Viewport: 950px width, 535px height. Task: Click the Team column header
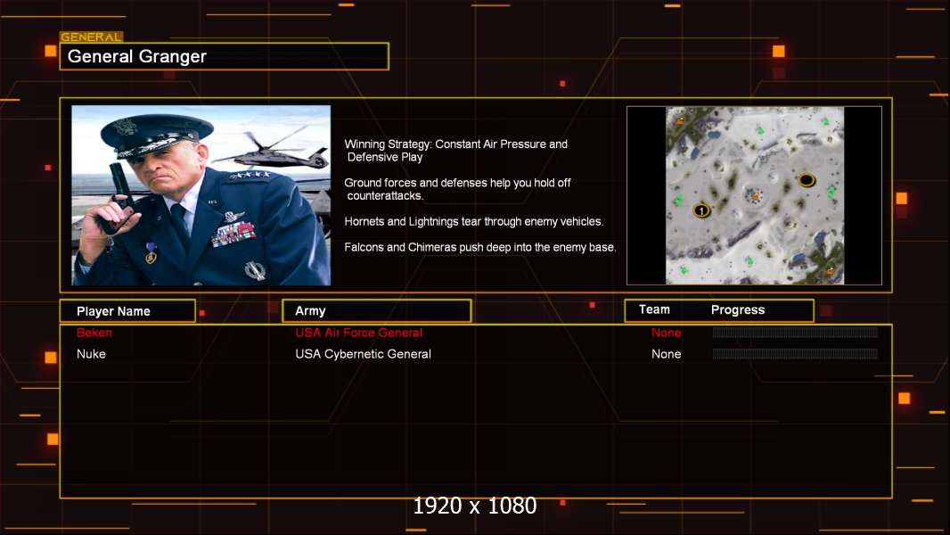(x=654, y=310)
